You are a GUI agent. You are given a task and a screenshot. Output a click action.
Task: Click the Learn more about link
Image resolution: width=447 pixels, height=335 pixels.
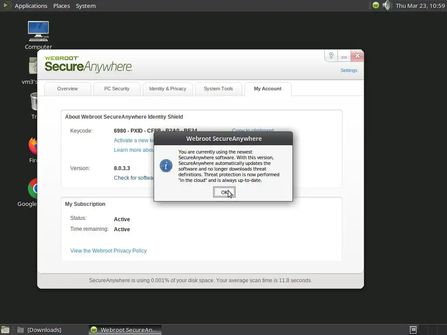pyautogui.click(x=134, y=150)
